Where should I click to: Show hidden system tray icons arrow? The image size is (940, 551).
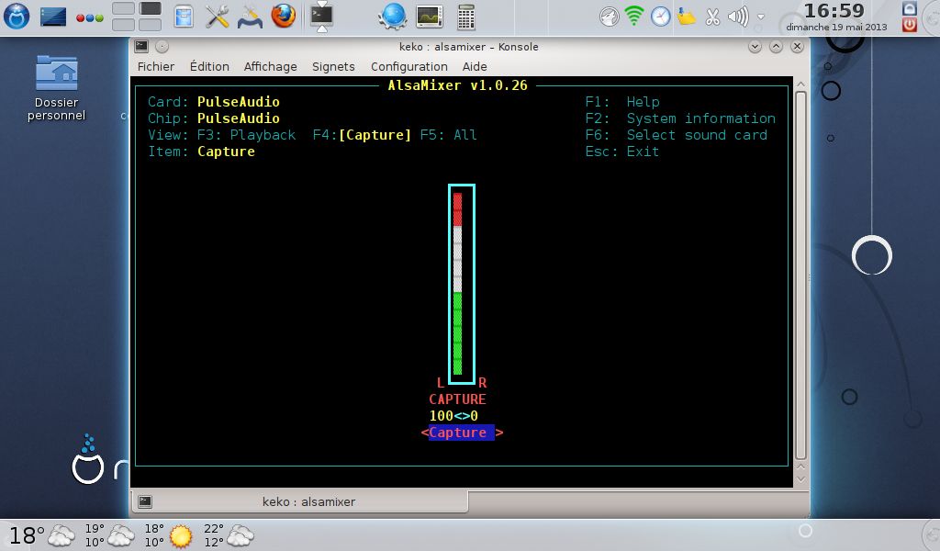coord(761,17)
